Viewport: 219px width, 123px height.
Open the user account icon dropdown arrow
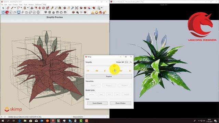(x=102, y=8)
